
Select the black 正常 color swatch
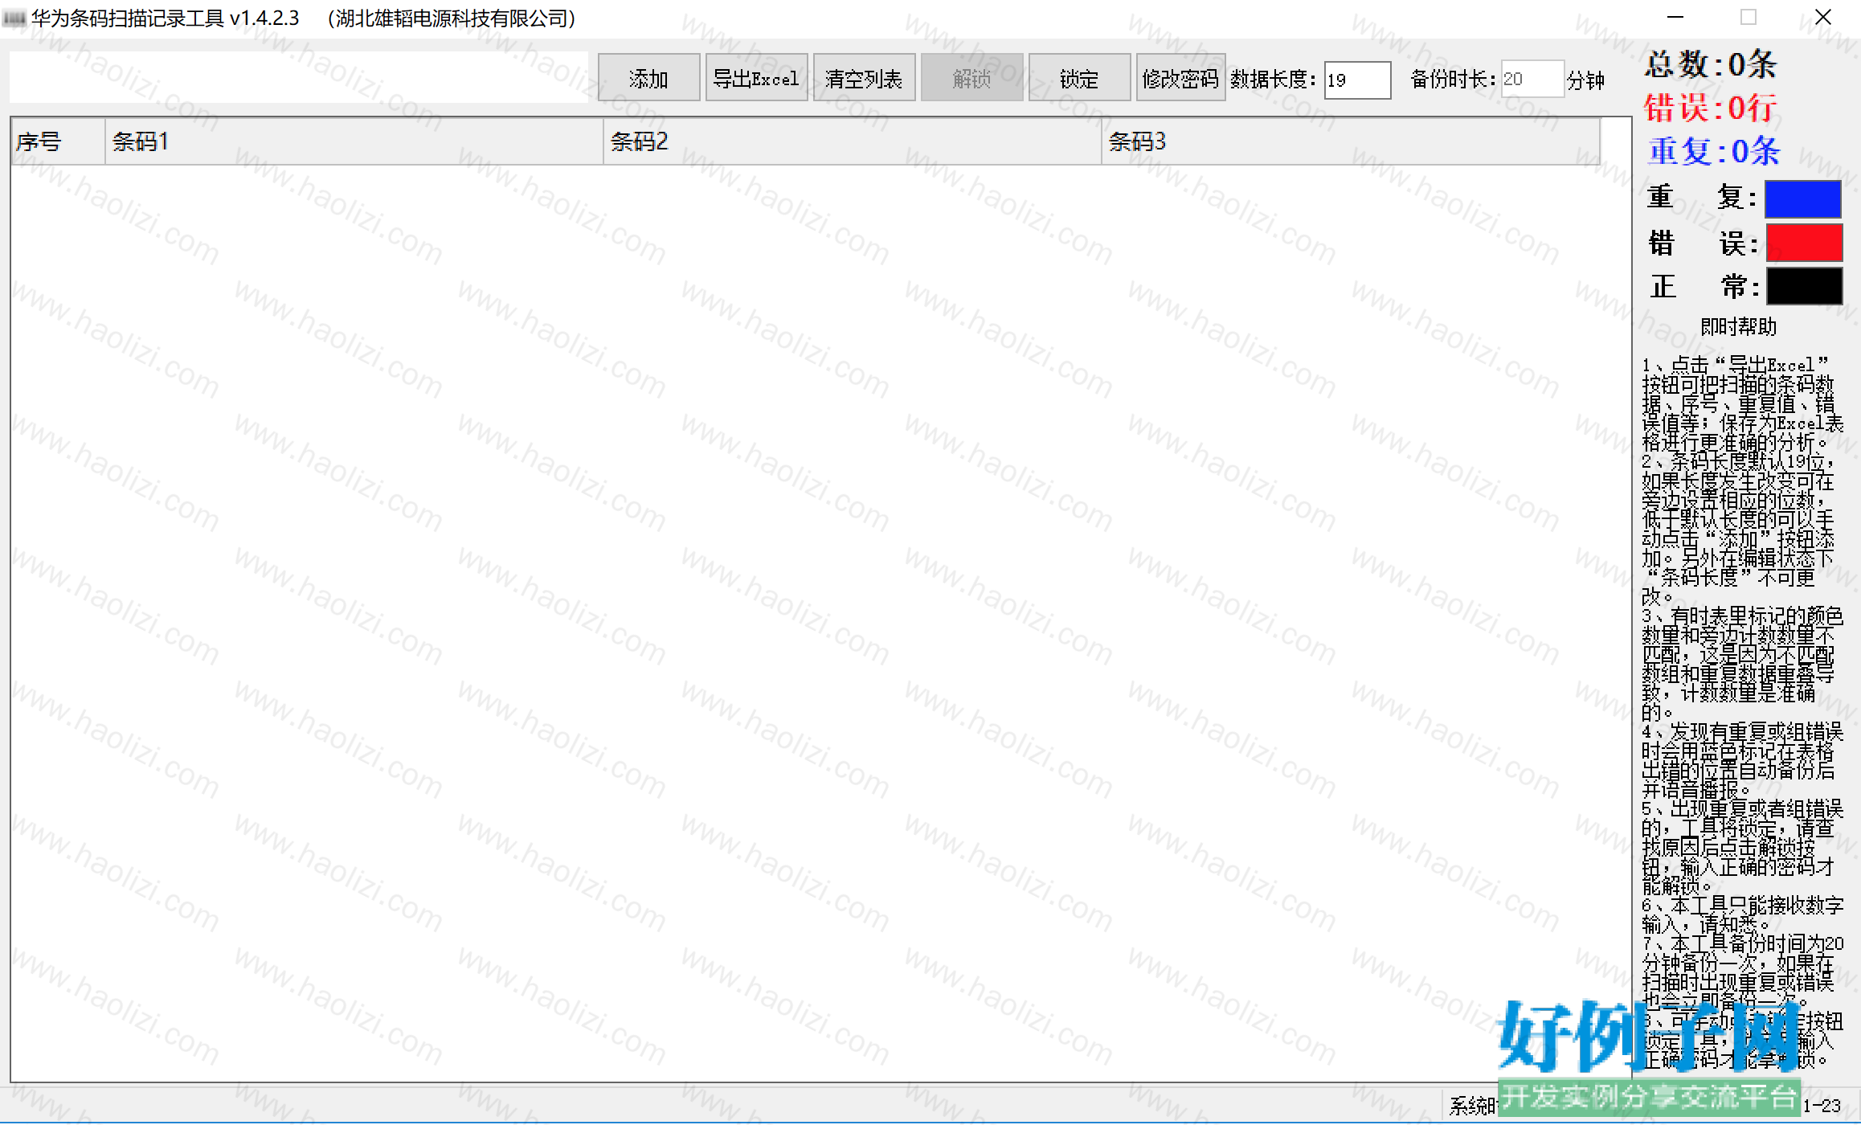[1803, 287]
